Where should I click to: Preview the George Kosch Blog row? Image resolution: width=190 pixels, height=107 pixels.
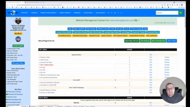[x=167, y=62]
